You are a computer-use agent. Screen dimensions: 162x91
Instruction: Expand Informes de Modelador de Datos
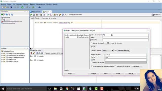2,57
